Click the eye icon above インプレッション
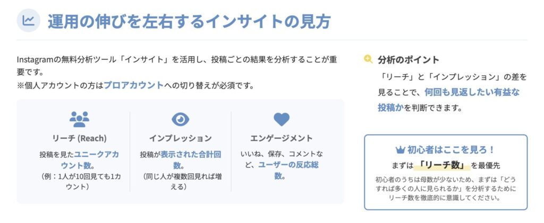Screen dimensions: 544x223 [181, 119]
